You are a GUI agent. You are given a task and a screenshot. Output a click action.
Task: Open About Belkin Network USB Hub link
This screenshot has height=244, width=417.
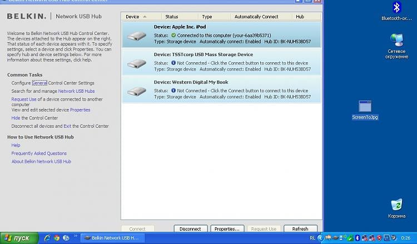pos(41,161)
